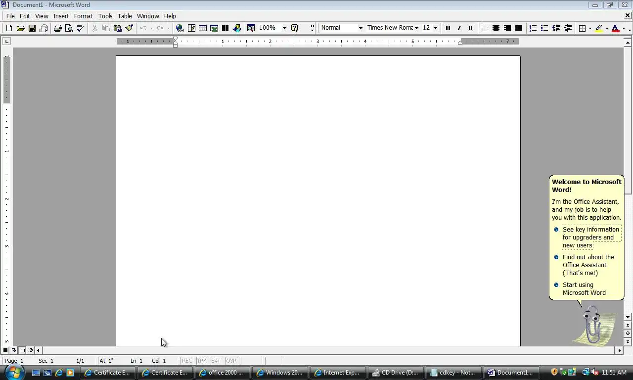Open the Tables and Borders toolbar icon
This screenshot has height=380, width=633.
(x=191, y=28)
